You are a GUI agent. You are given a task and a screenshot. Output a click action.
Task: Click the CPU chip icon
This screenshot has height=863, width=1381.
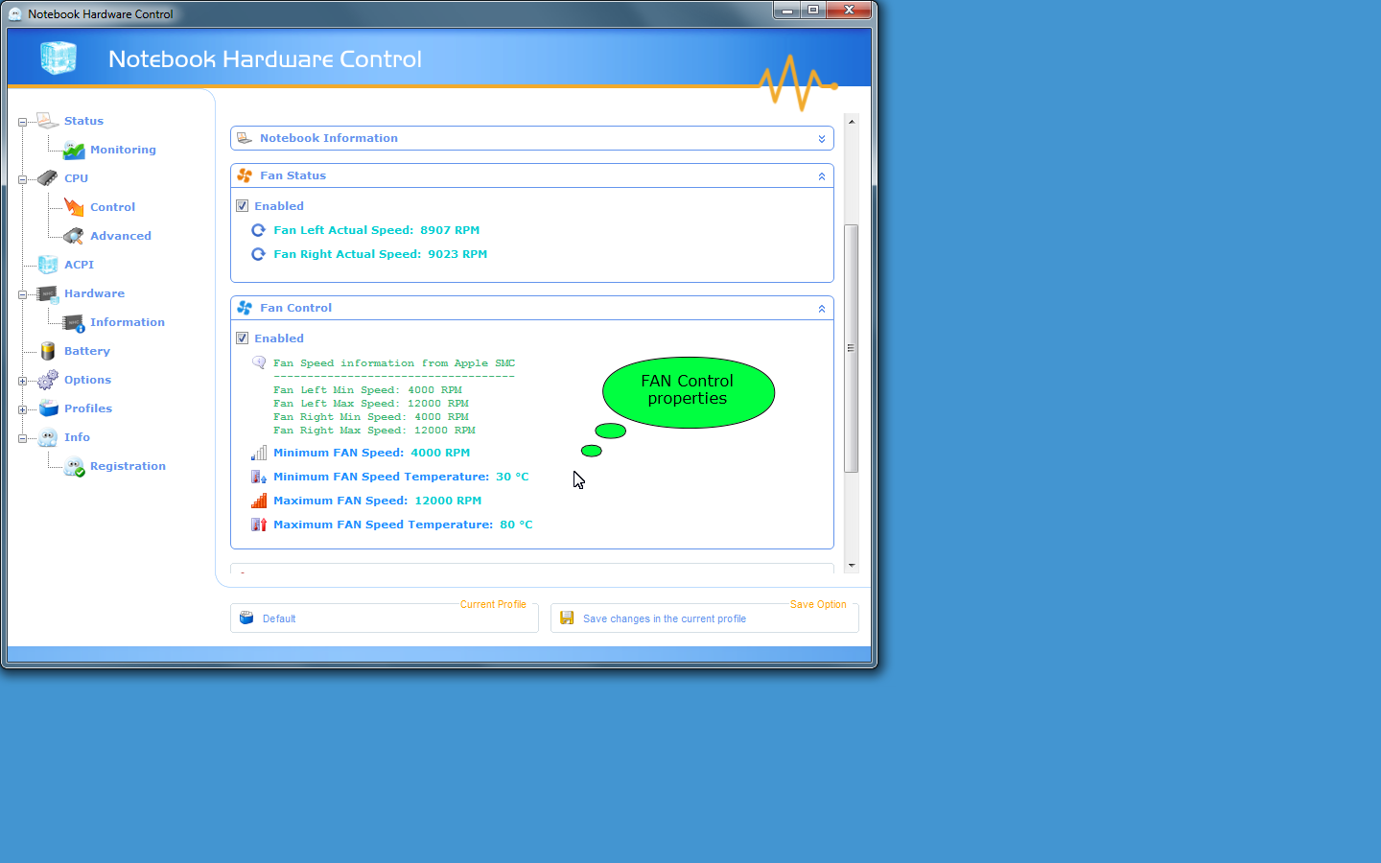pos(48,178)
